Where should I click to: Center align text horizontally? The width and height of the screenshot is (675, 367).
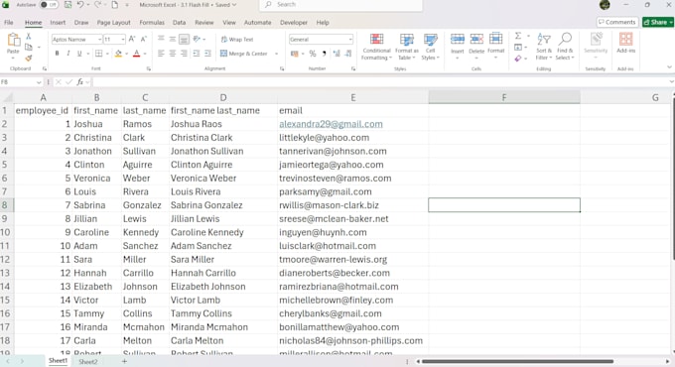click(172, 54)
